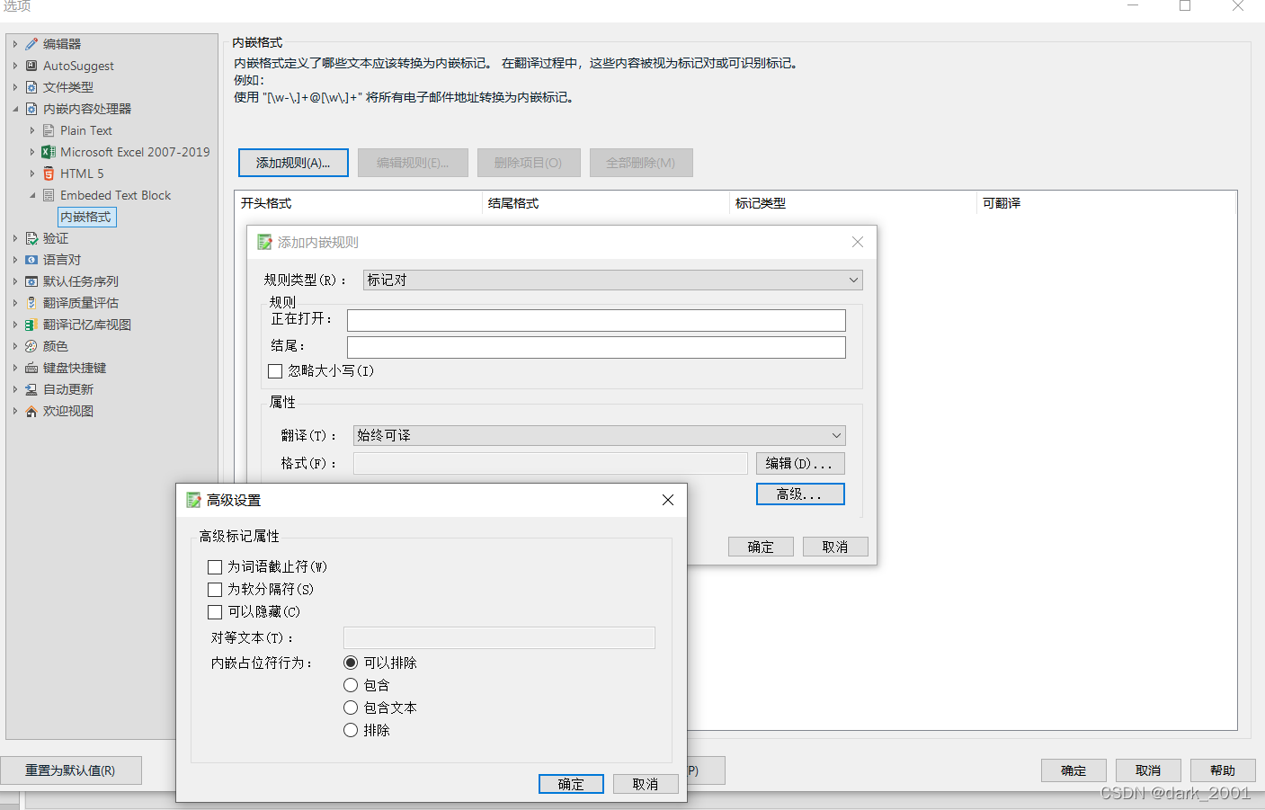Click inside the 对等文本 input field
The height and width of the screenshot is (810, 1265).
pyautogui.click(x=499, y=637)
